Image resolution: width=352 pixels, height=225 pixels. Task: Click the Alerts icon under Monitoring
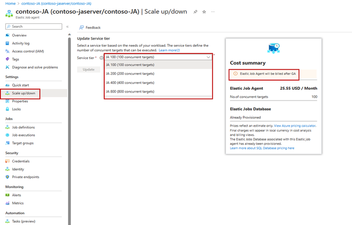[8, 195]
